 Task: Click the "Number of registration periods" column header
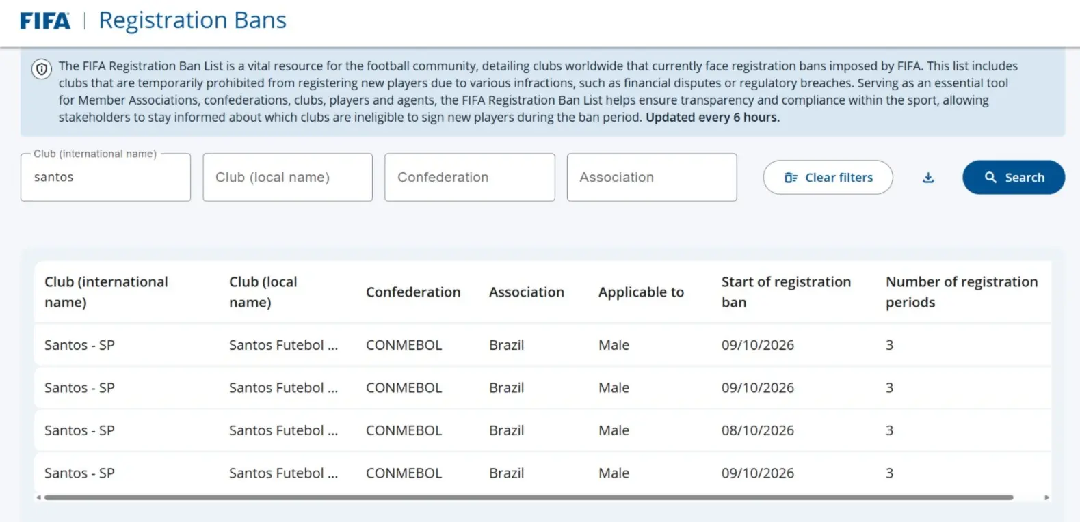(962, 292)
